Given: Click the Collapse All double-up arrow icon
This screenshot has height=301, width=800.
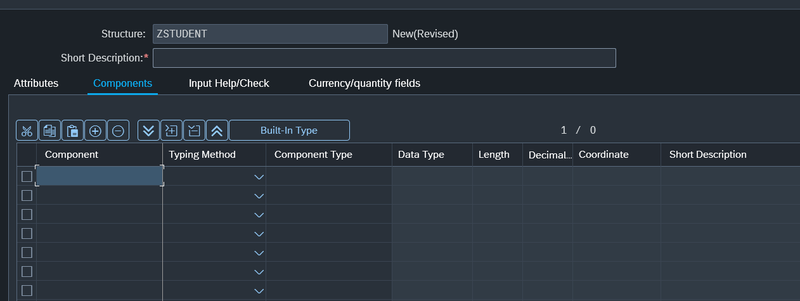Looking at the screenshot, I should [x=217, y=131].
